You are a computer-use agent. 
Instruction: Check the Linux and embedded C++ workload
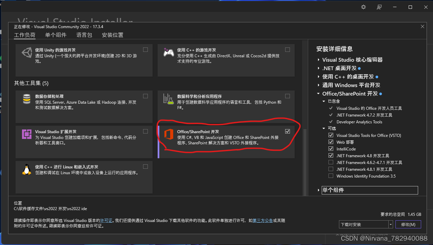tap(145, 166)
